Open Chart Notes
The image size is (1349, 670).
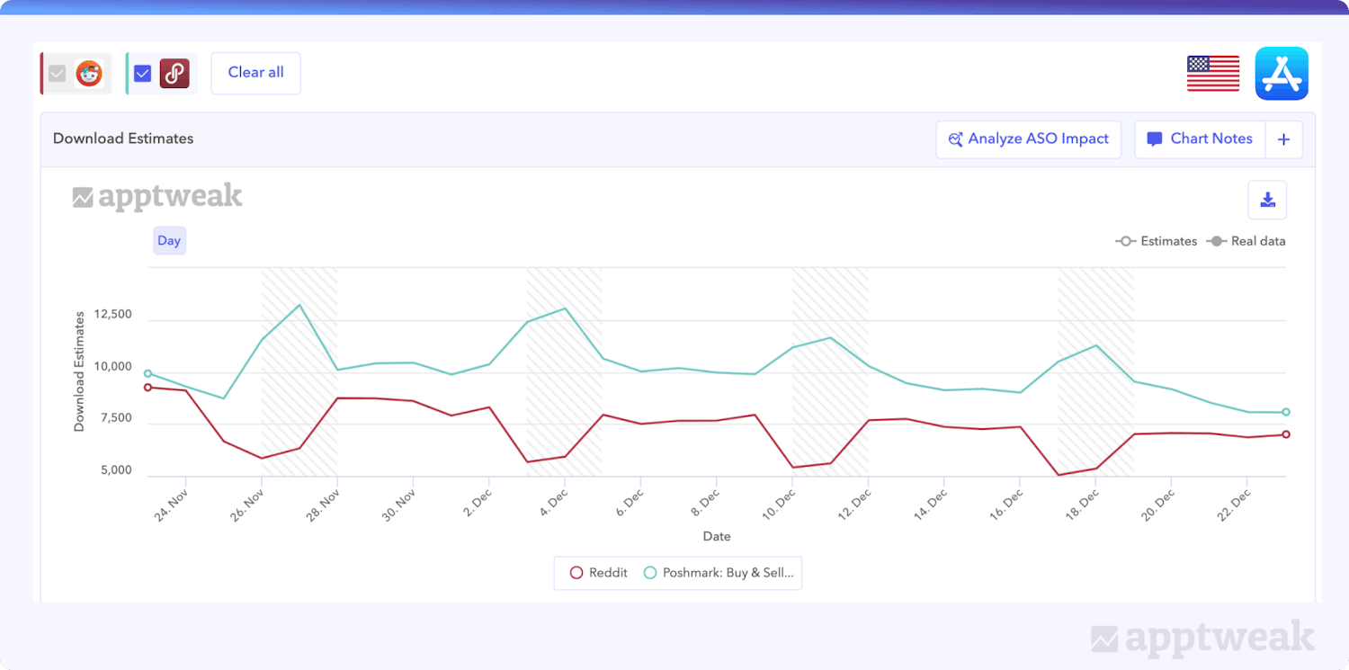pos(1200,139)
